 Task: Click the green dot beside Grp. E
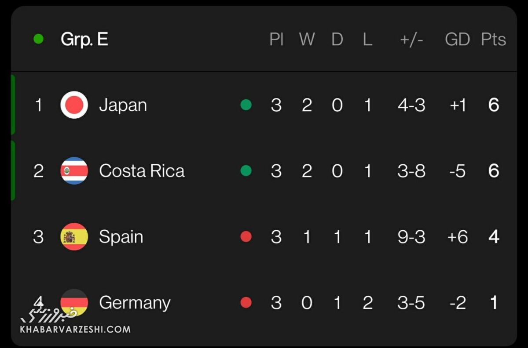(39, 39)
